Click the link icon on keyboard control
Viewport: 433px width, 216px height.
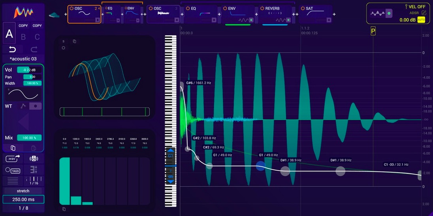pos(170,176)
